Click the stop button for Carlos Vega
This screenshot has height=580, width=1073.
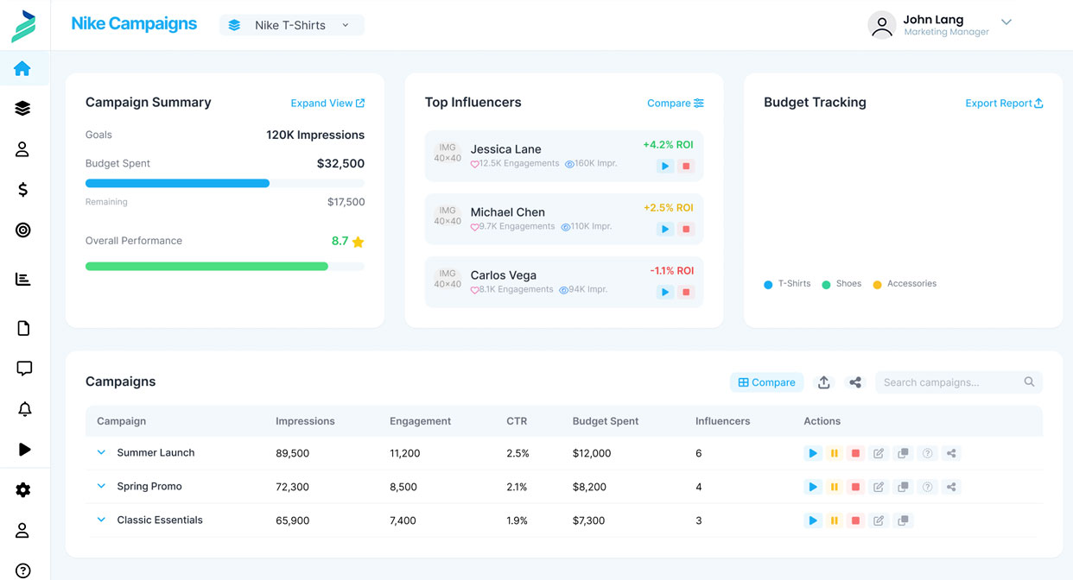(x=686, y=293)
